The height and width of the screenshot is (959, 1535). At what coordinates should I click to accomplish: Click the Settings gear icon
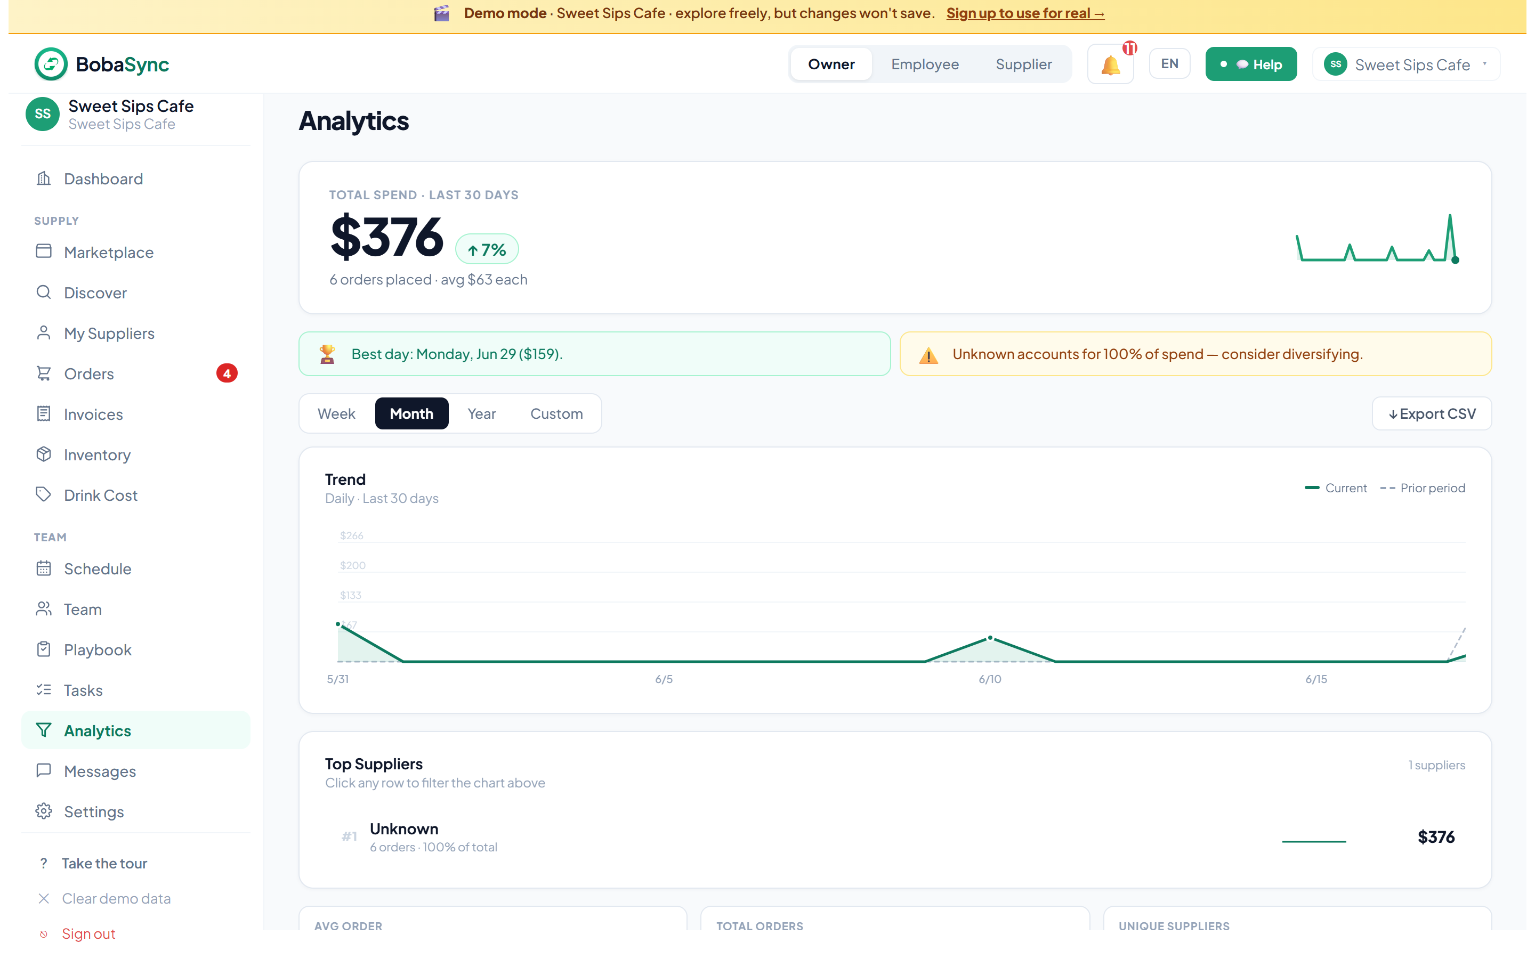coord(43,811)
